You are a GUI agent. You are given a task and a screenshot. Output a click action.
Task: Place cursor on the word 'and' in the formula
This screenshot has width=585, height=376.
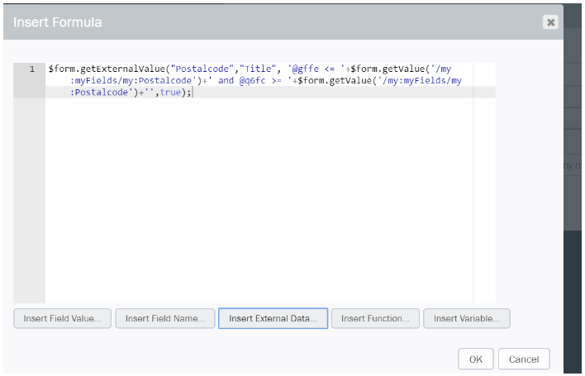coord(226,81)
